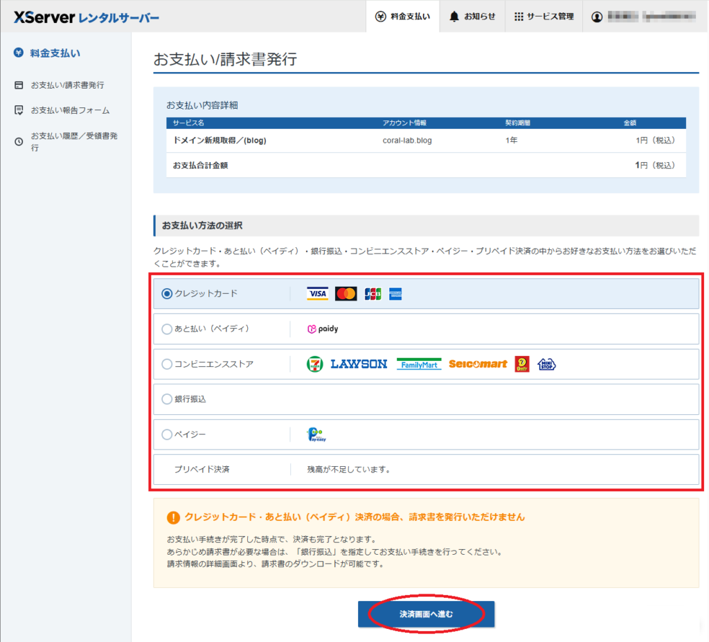Choose ペイジー payment radio button
Viewport: 709px width, 642px height.
tap(167, 435)
